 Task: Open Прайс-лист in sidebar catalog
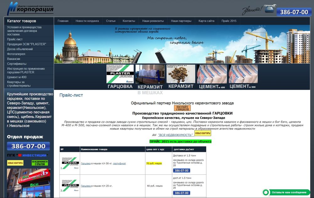click(x=15, y=39)
